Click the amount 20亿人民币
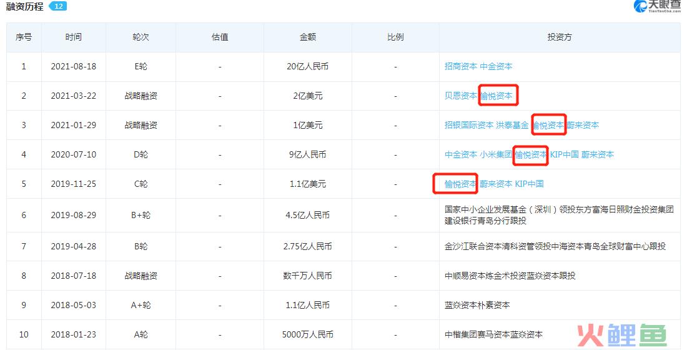This screenshot has height=350, width=682. (x=307, y=67)
